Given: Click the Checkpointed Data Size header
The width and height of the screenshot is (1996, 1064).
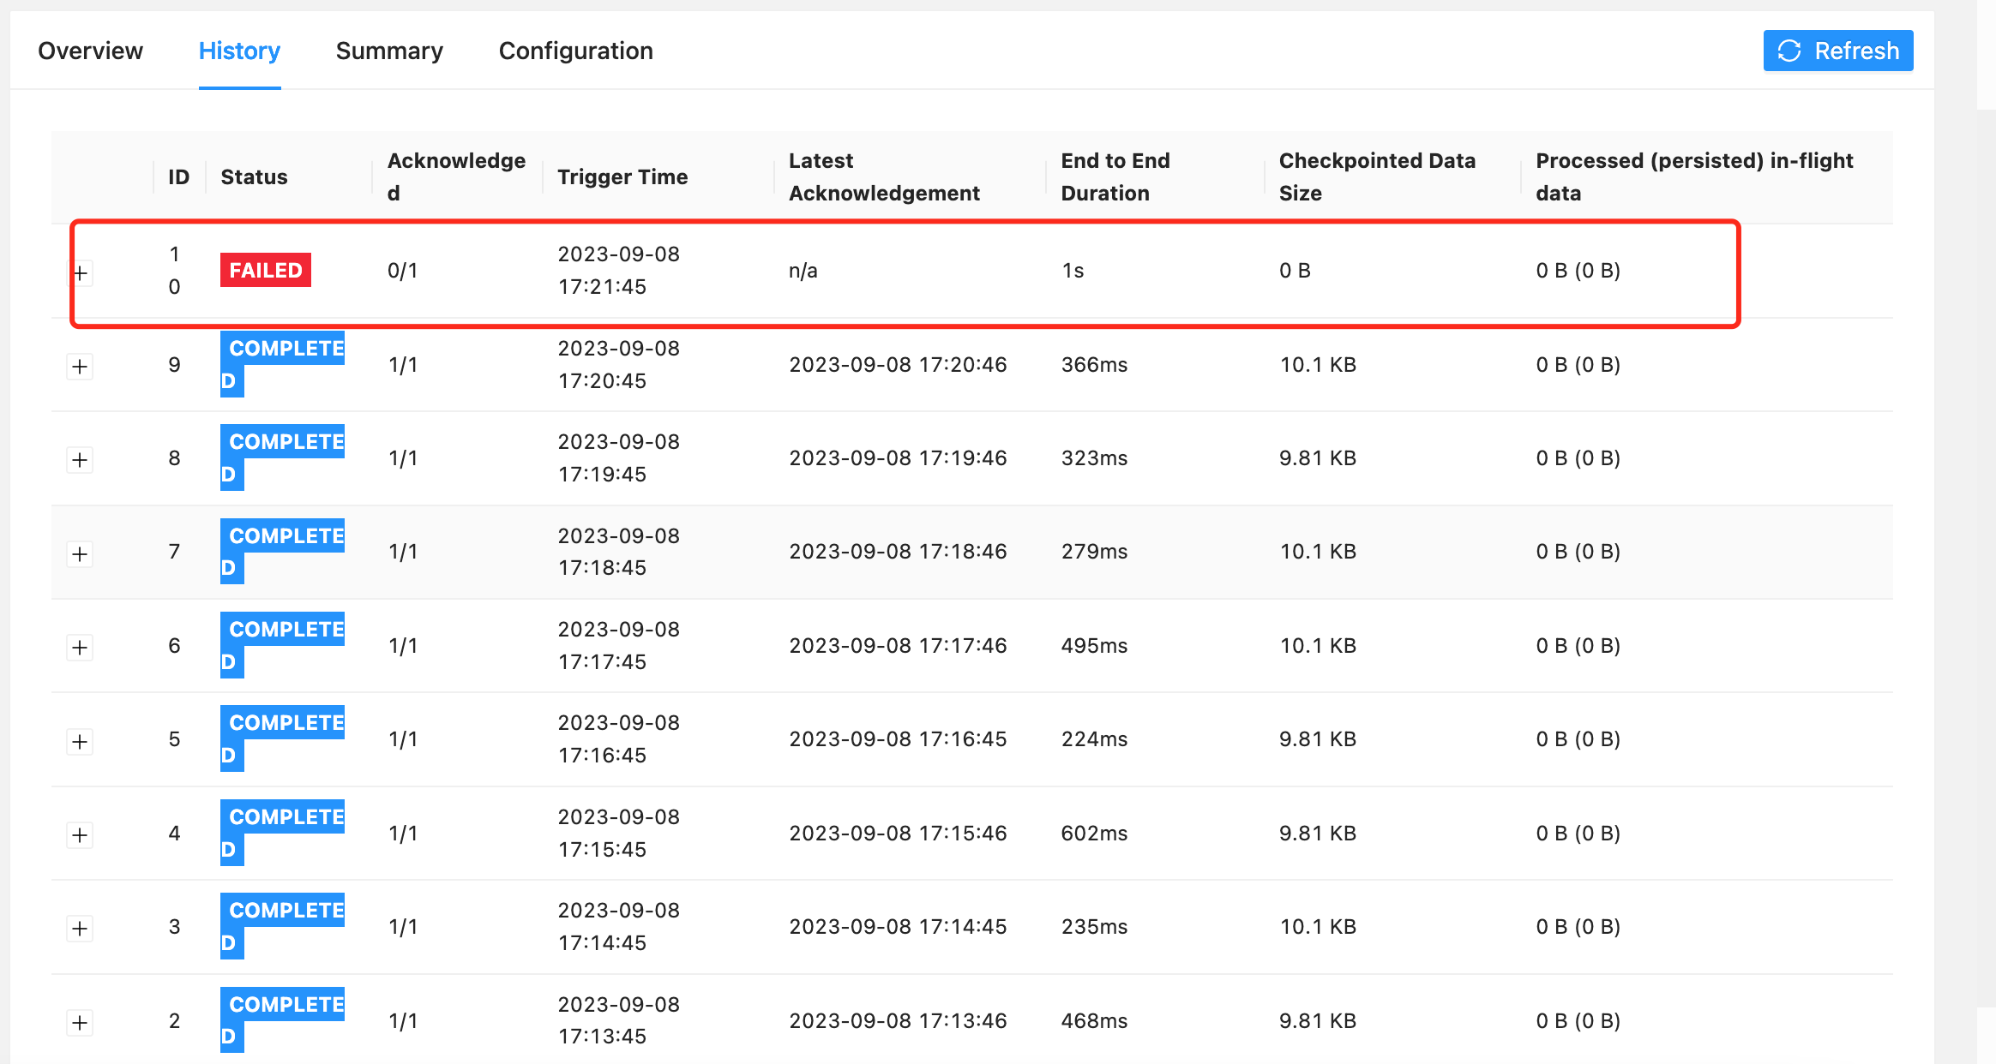Looking at the screenshot, I should [1377, 176].
